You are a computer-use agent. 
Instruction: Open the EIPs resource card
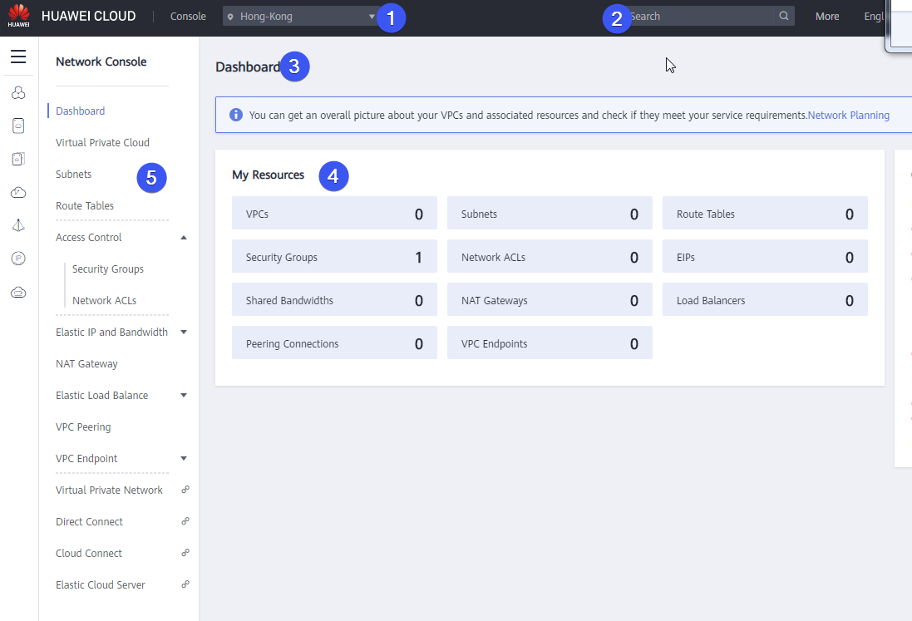pos(765,256)
